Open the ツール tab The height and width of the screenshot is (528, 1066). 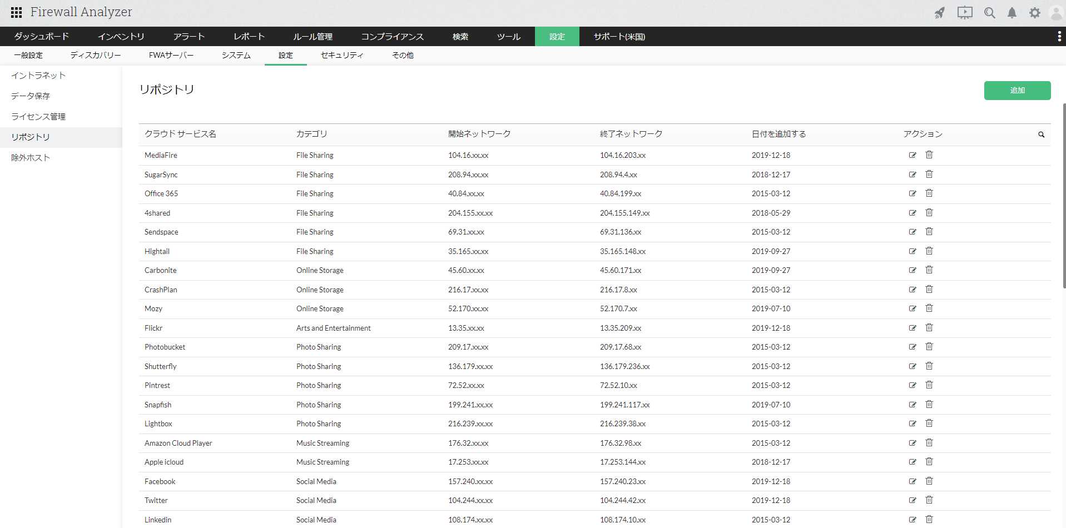(509, 37)
